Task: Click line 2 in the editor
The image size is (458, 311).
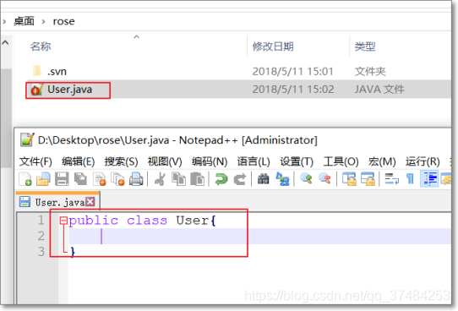Action: click(260, 236)
